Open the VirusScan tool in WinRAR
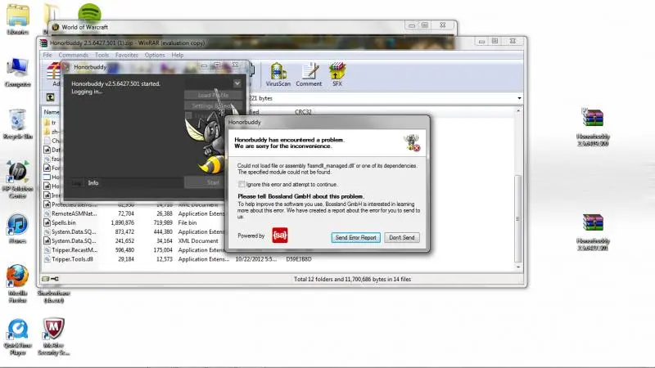The width and height of the screenshot is (655, 368). click(278, 74)
